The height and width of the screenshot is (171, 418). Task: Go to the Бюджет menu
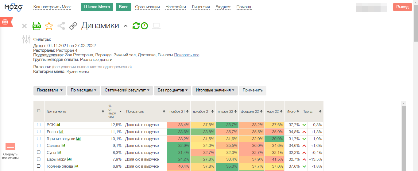(x=223, y=7)
